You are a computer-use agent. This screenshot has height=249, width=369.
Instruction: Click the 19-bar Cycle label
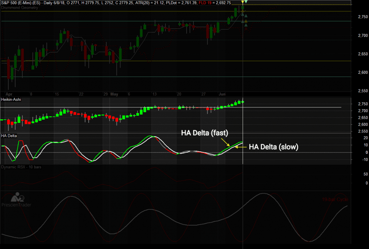(335, 200)
